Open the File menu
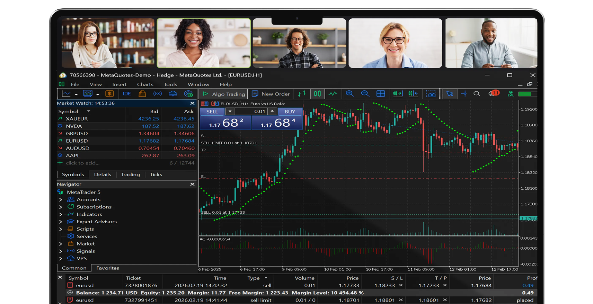 (x=75, y=84)
